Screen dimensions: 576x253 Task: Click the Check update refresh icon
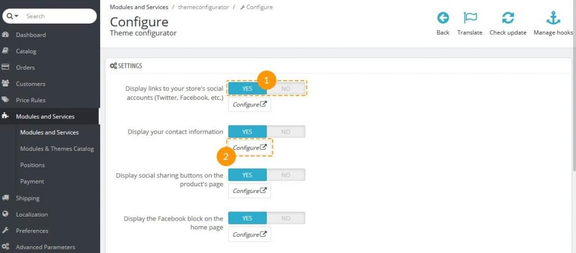[507, 18]
